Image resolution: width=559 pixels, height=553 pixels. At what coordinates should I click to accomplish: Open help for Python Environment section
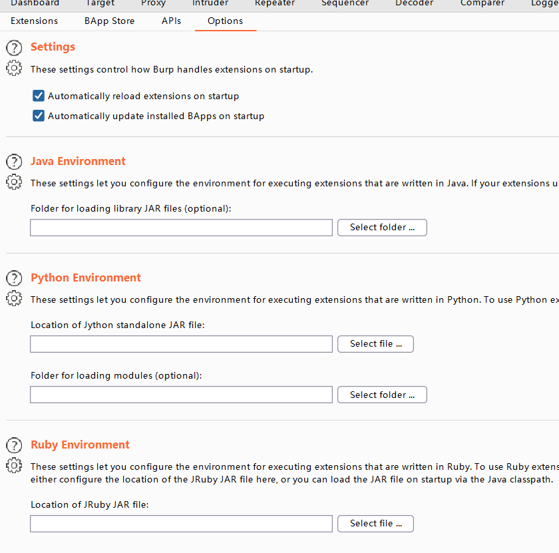[14, 278]
